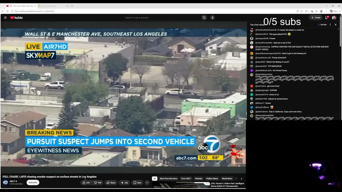Open the Top fans leaderboard
Screen dimensions: 342x192
pos(322,25)
